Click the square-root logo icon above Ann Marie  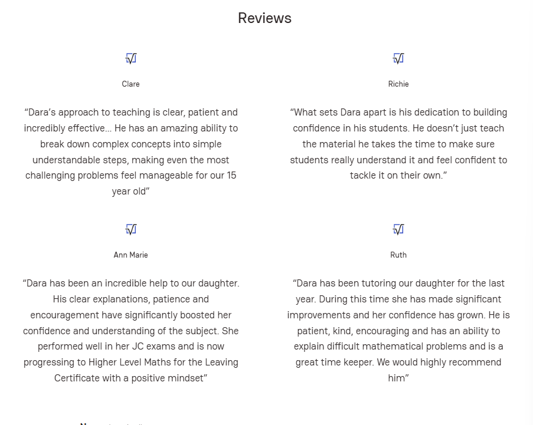click(x=131, y=229)
